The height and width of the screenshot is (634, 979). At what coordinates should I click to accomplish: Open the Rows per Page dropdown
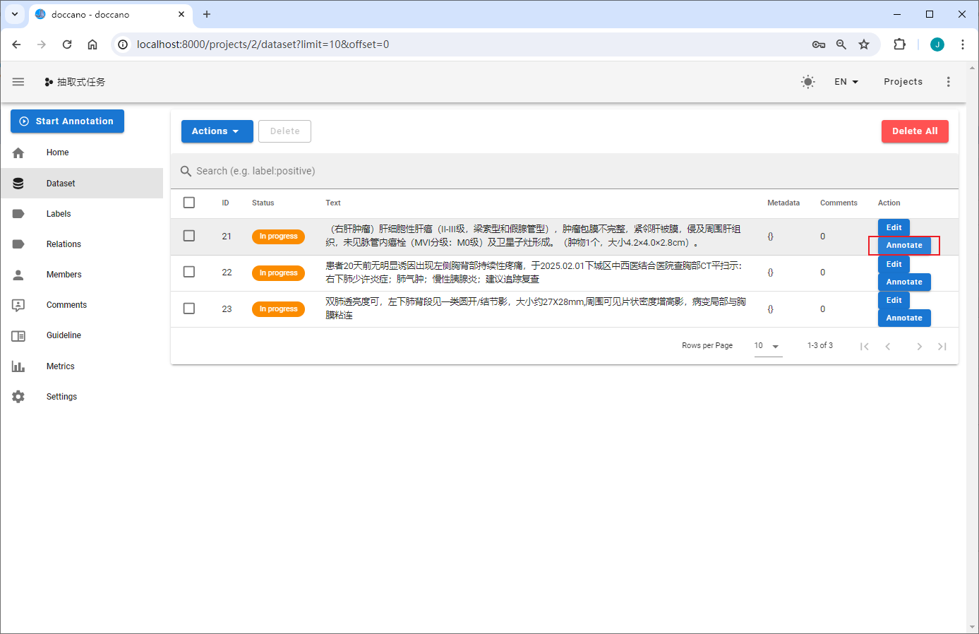(x=767, y=346)
